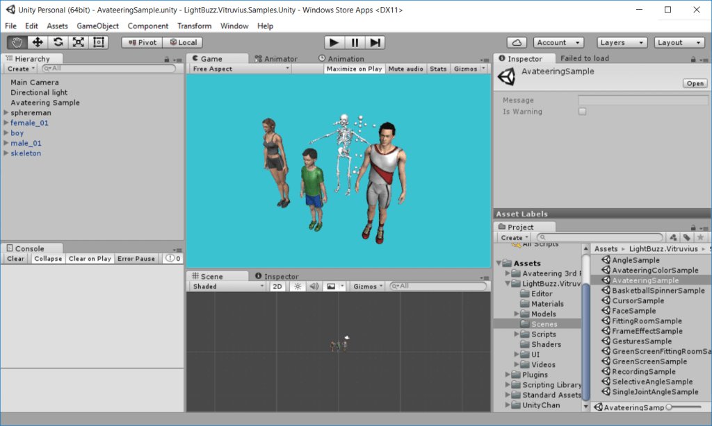Toggle Error Pause in console
The height and width of the screenshot is (426, 712).
coord(136,259)
